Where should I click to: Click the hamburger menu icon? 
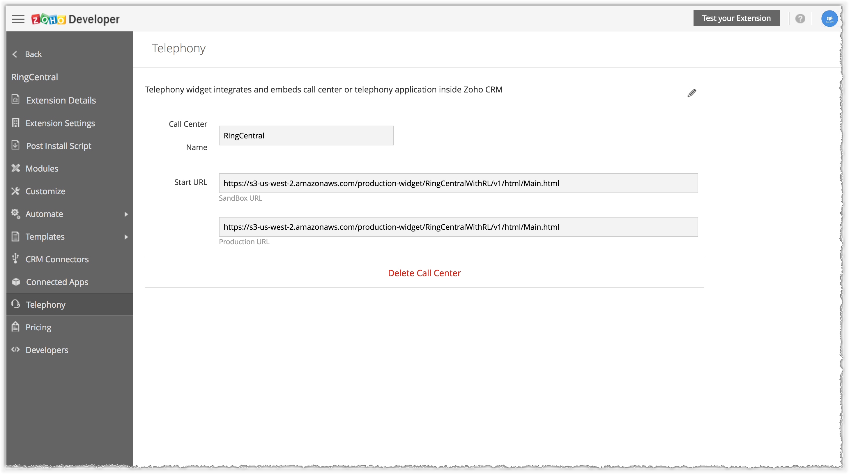pos(17,19)
